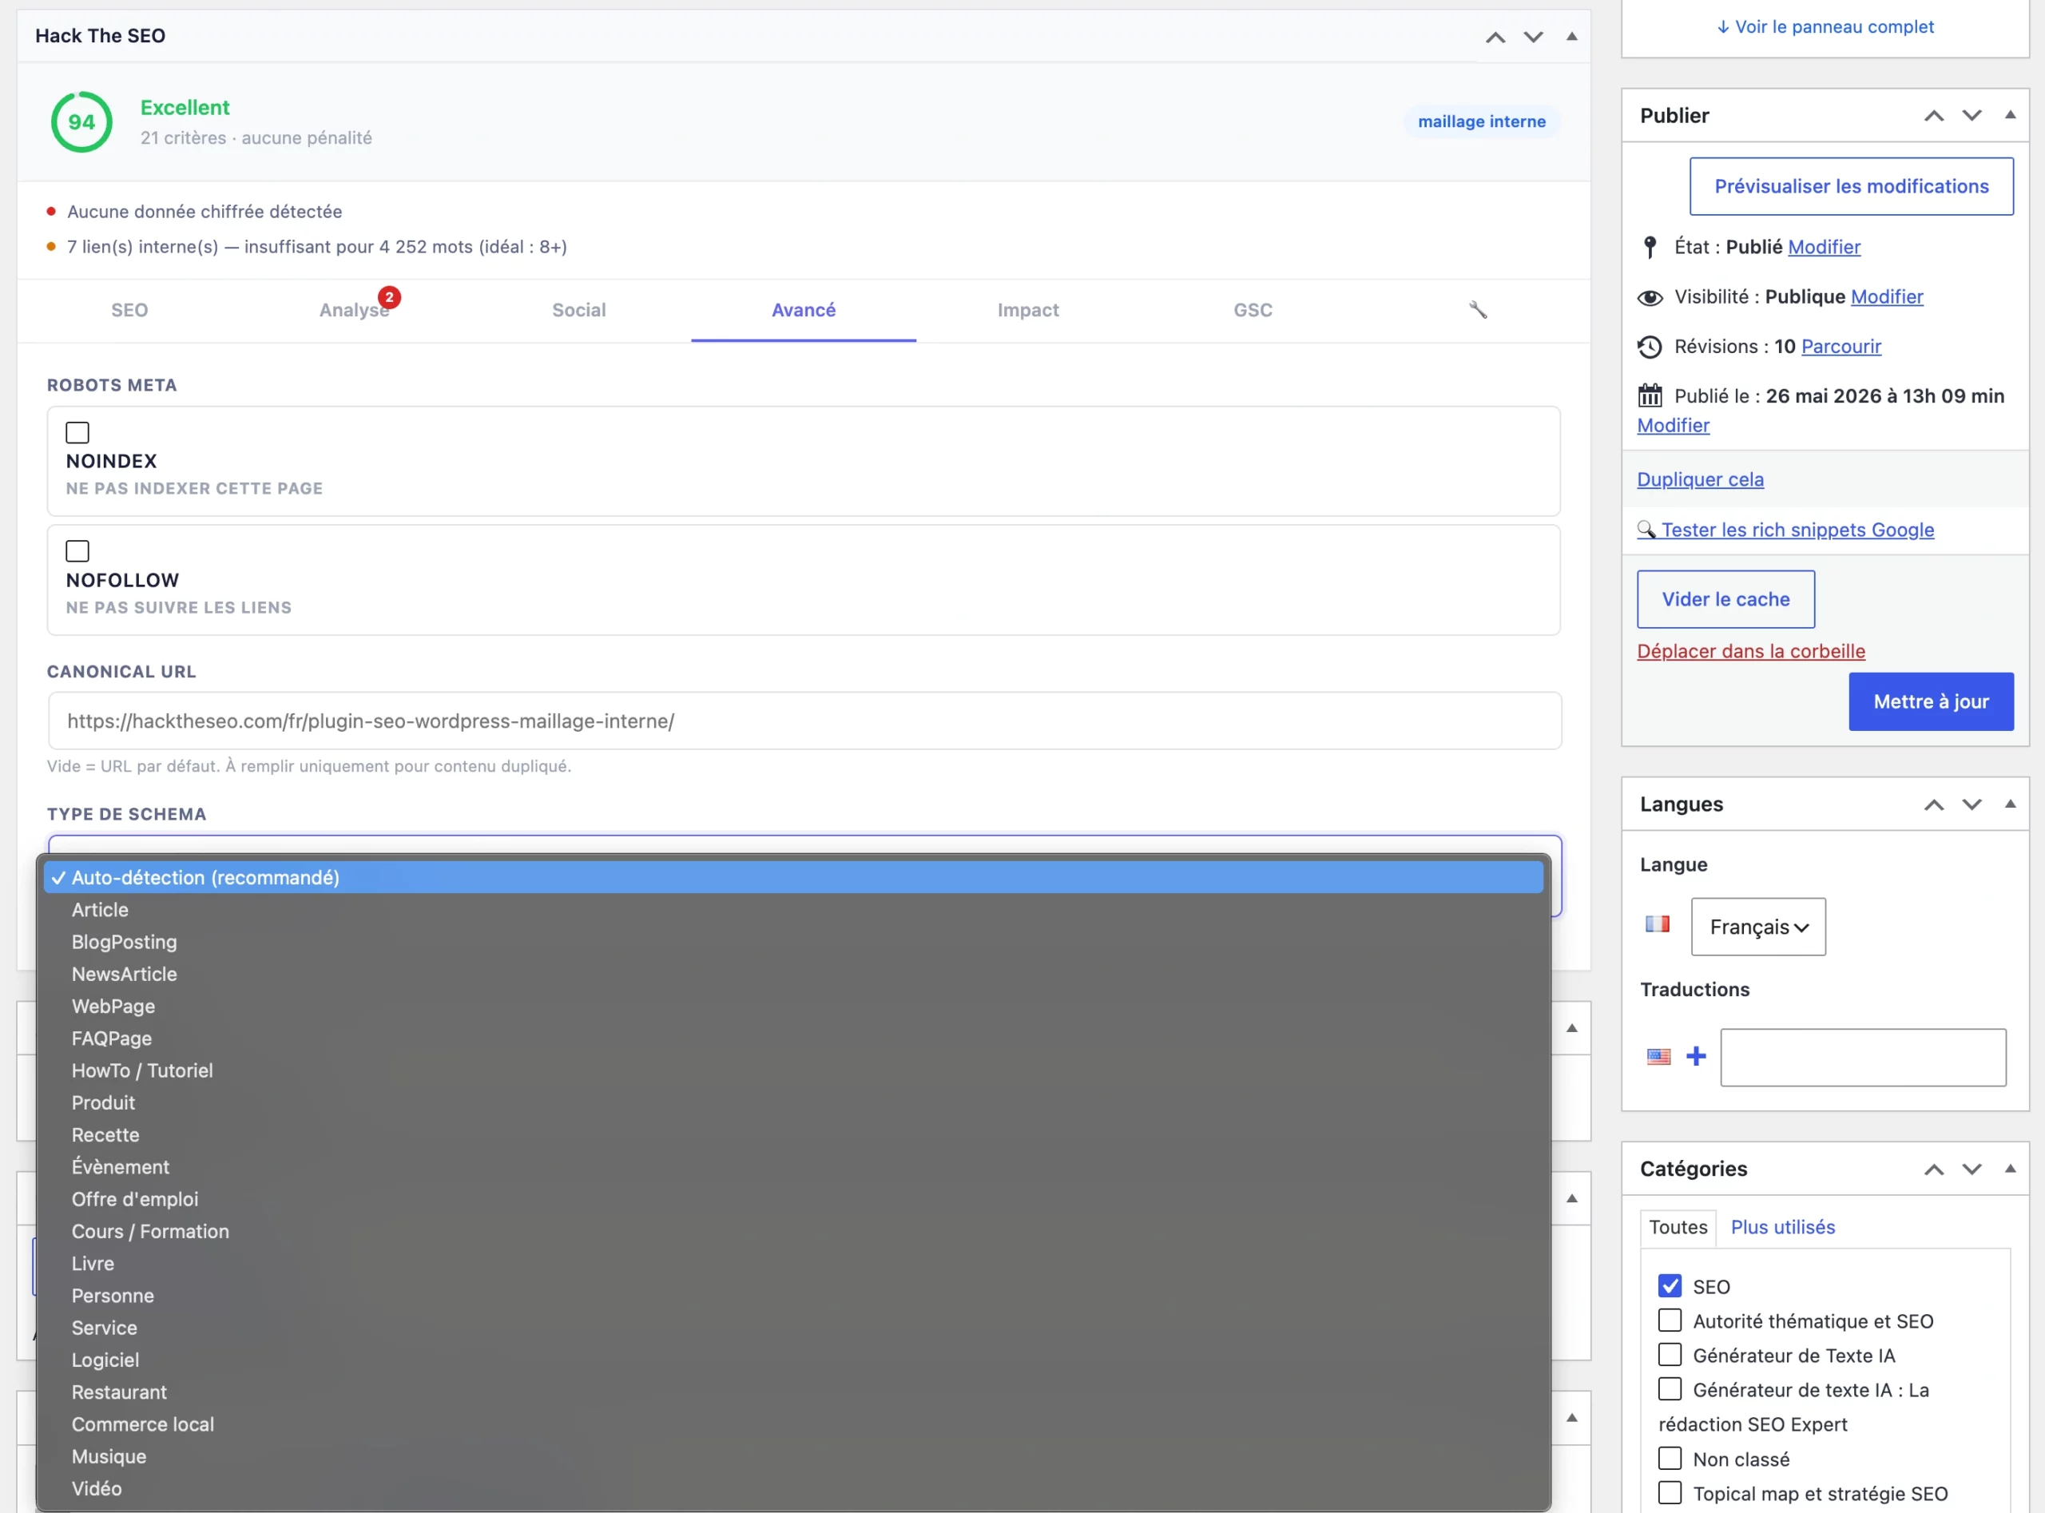Click Modifier next to Visibilité
This screenshot has width=2045, height=1513.
point(1887,296)
